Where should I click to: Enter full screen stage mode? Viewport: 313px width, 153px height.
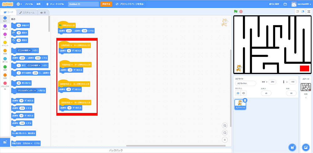309,12
